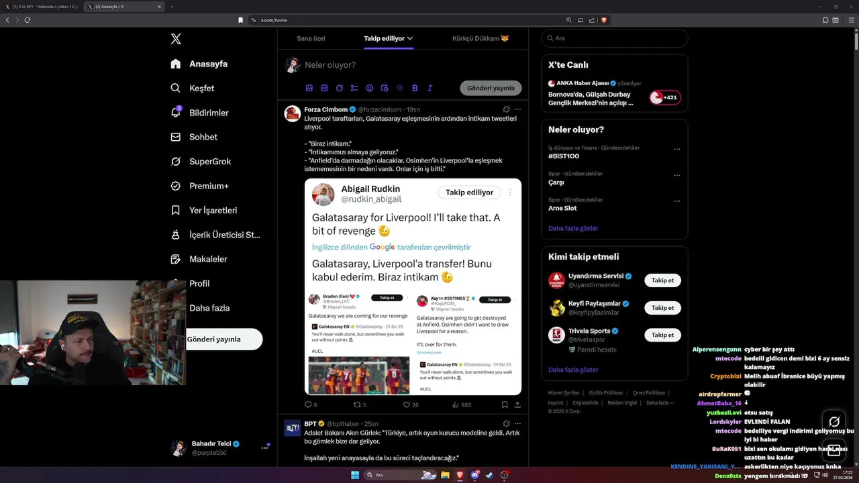Apply italic formatting in the composer
Image resolution: width=859 pixels, height=483 pixels.
coord(430,88)
